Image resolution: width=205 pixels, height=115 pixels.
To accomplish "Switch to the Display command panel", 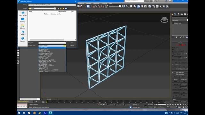I will [185, 14].
